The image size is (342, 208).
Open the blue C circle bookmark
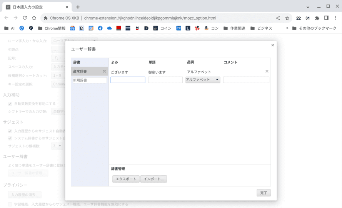pyautogui.click(x=22, y=28)
